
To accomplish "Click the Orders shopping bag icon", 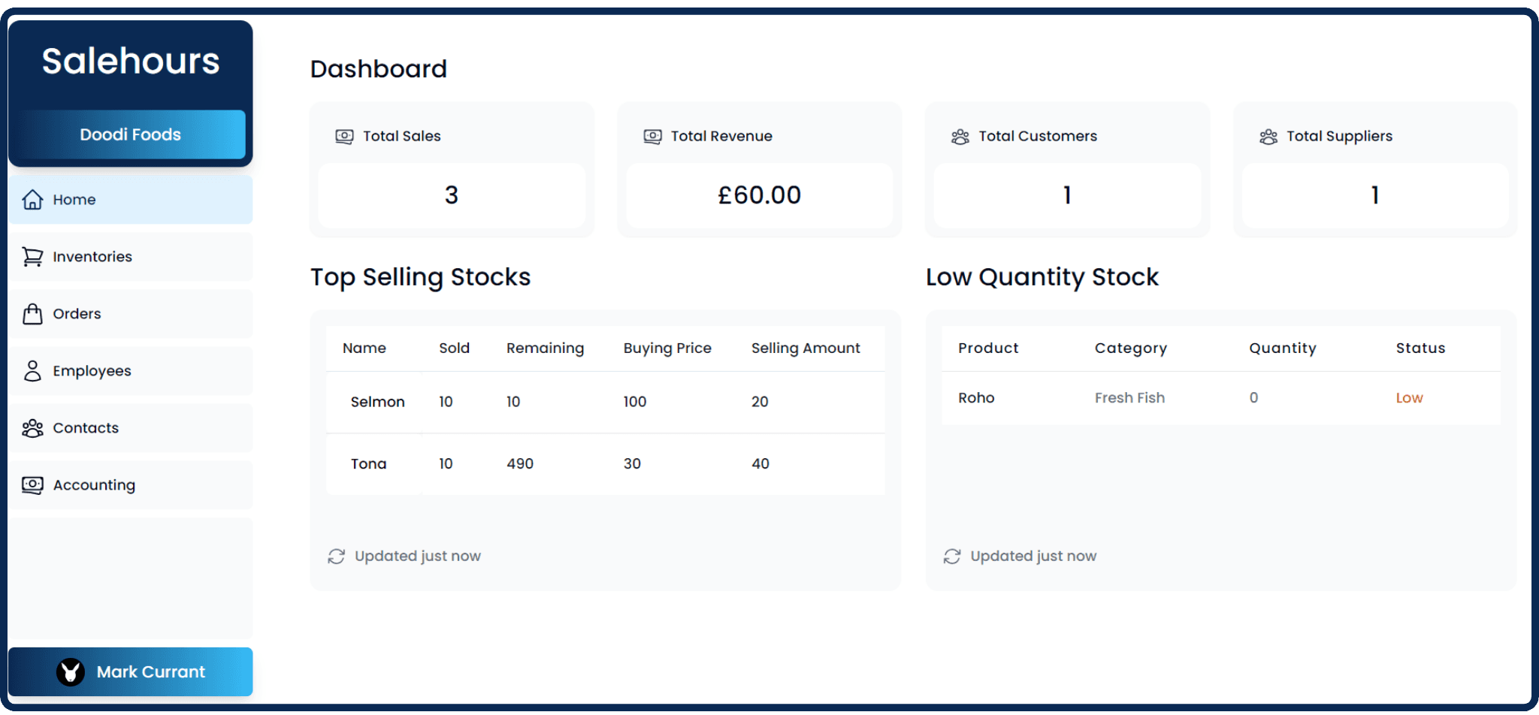I will pyautogui.click(x=32, y=314).
